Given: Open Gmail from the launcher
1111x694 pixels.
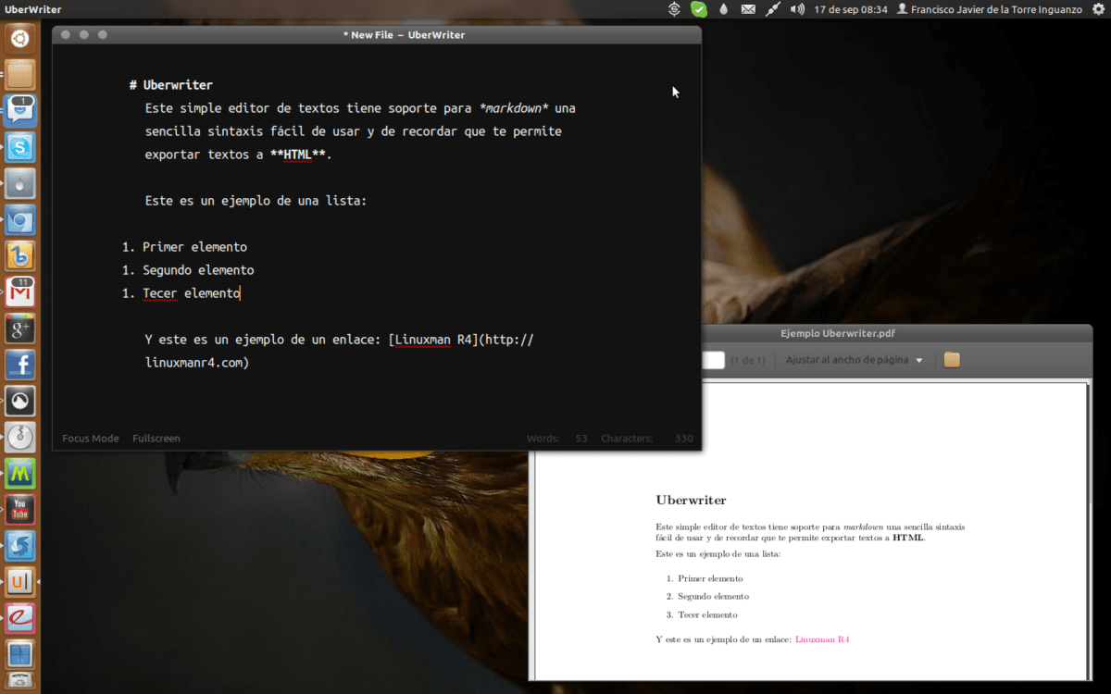Looking at the screenshot, I should tap(19, 291).
